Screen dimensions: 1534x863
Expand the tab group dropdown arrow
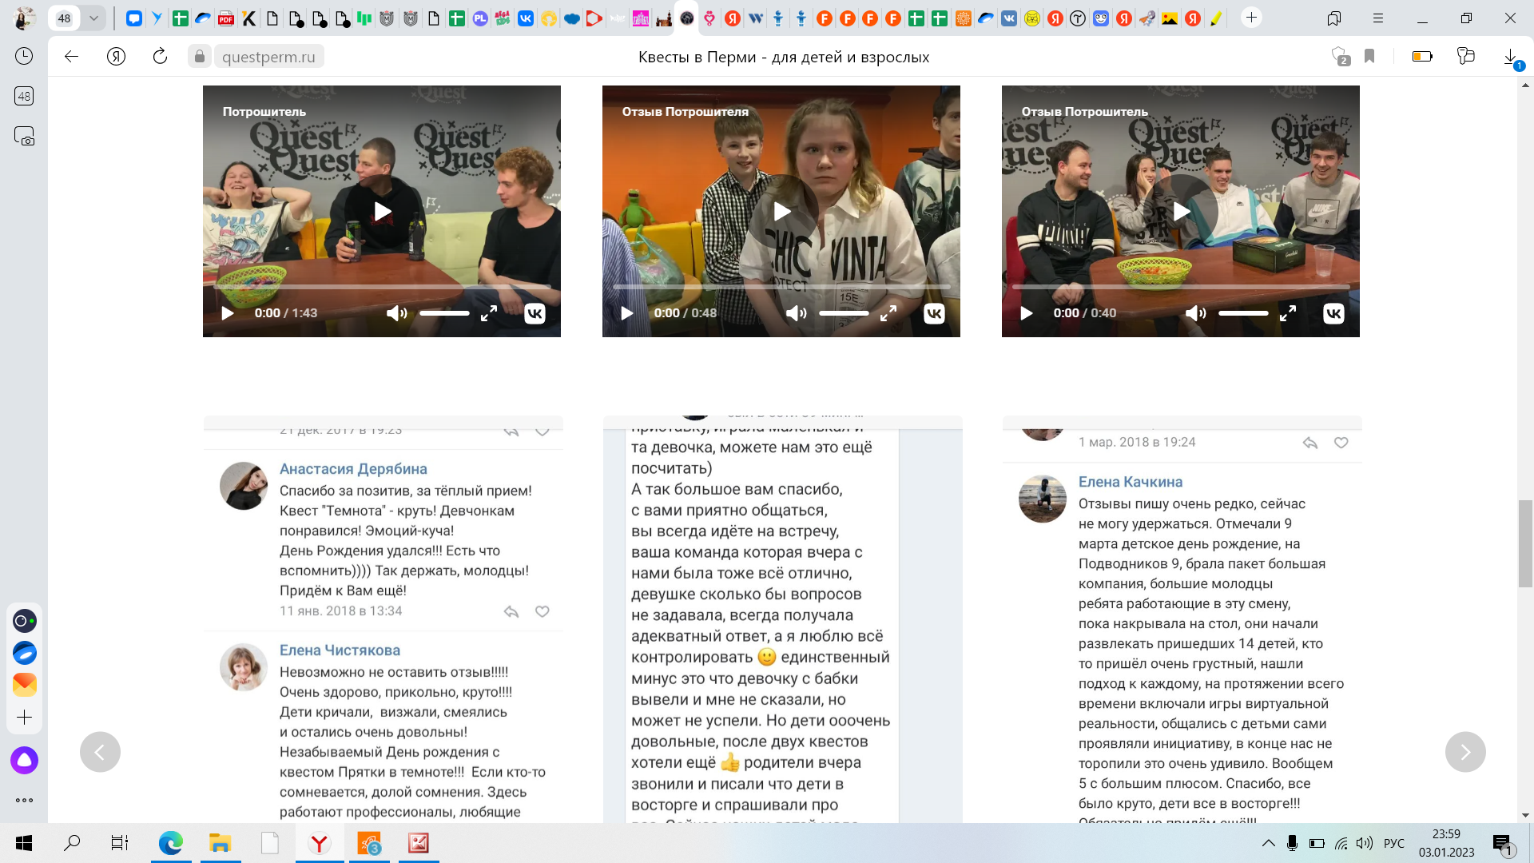point(93,18)
